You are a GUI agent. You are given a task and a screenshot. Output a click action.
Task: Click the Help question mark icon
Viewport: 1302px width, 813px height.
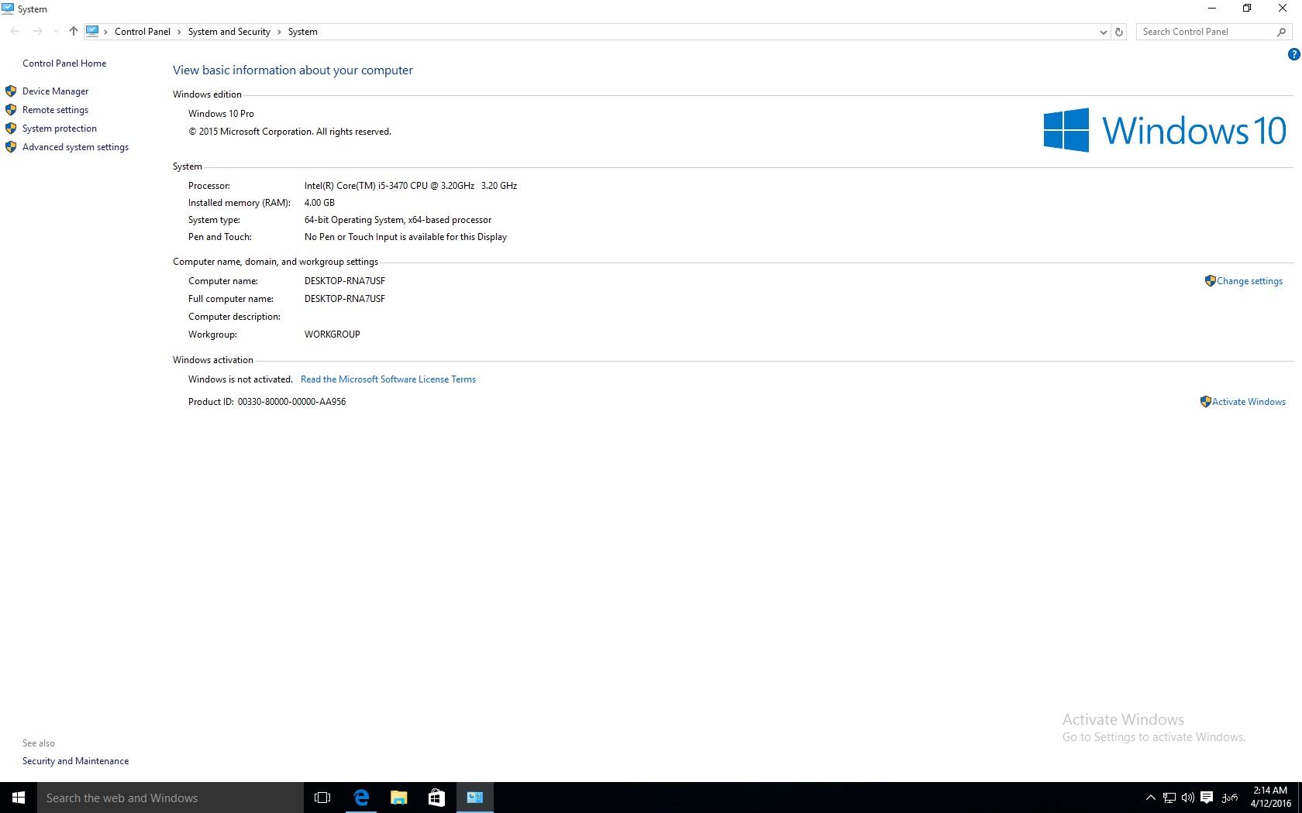[1293, 54]
